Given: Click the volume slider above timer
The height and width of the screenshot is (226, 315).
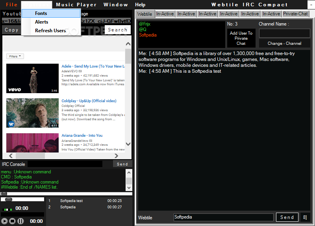Looking at the screenshot, I should pyautogui.click(x=22, y=199).
